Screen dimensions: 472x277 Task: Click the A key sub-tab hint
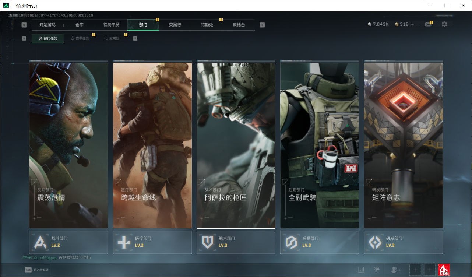coord(24,38)
